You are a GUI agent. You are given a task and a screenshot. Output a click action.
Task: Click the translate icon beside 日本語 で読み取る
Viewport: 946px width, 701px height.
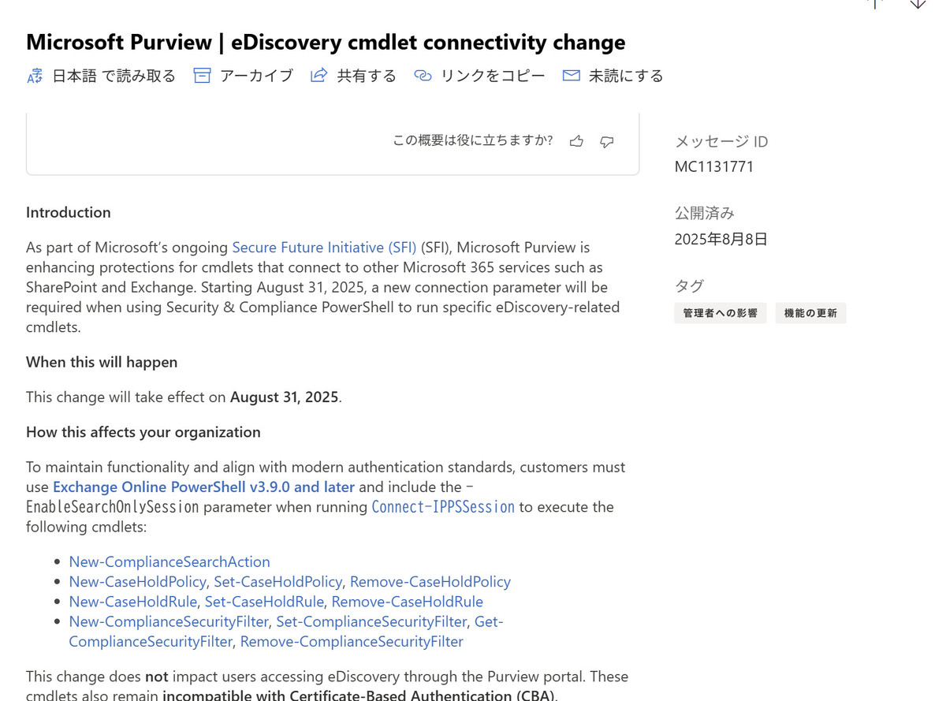coord(35,76)
